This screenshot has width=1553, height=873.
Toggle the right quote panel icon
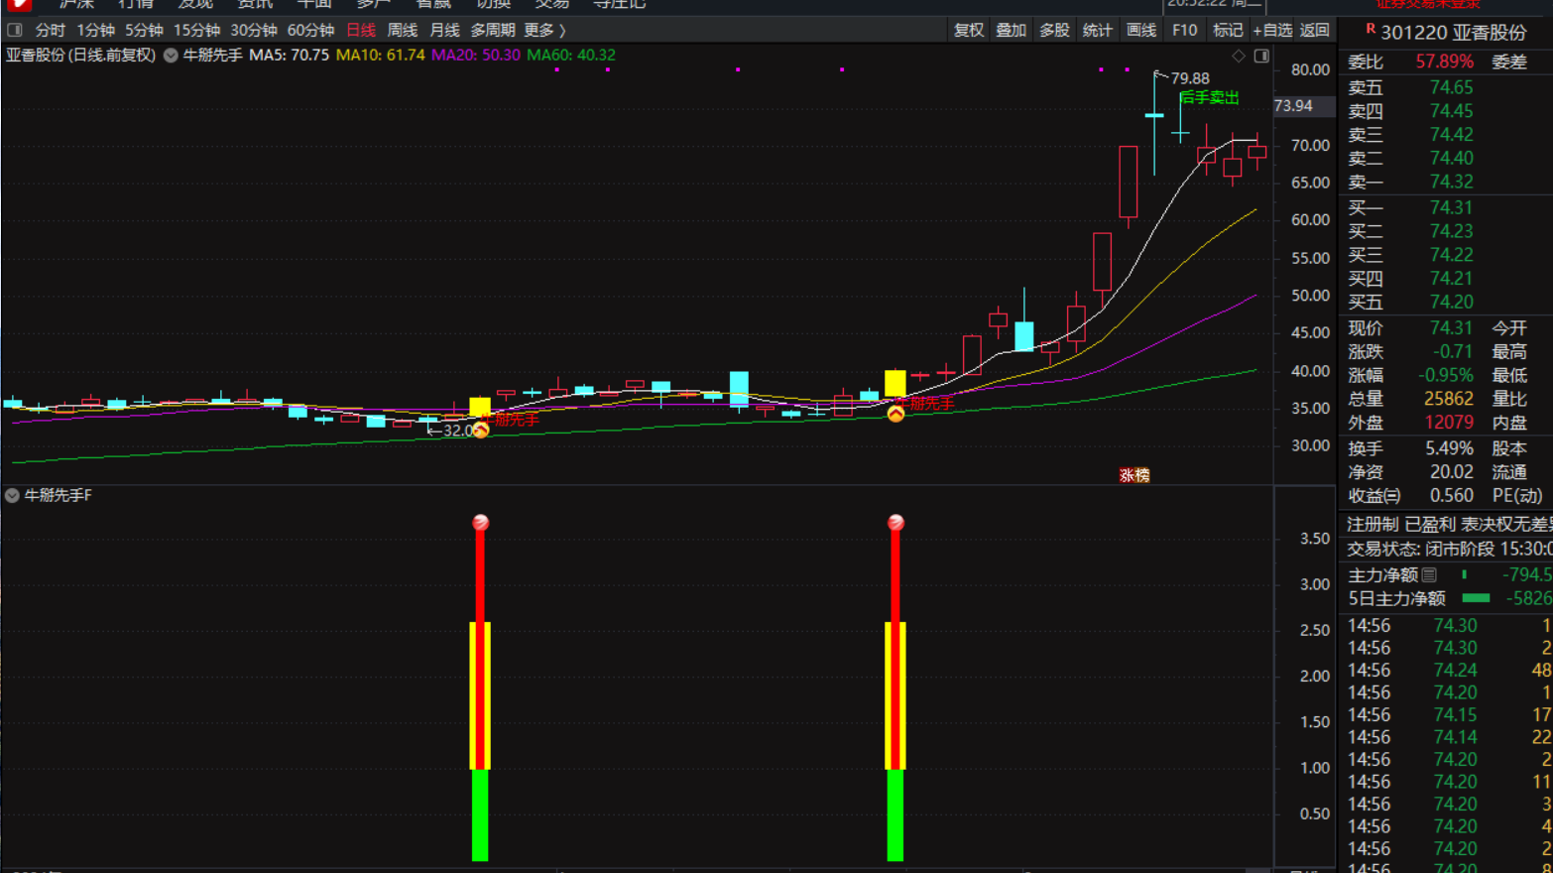[1261, 57]
